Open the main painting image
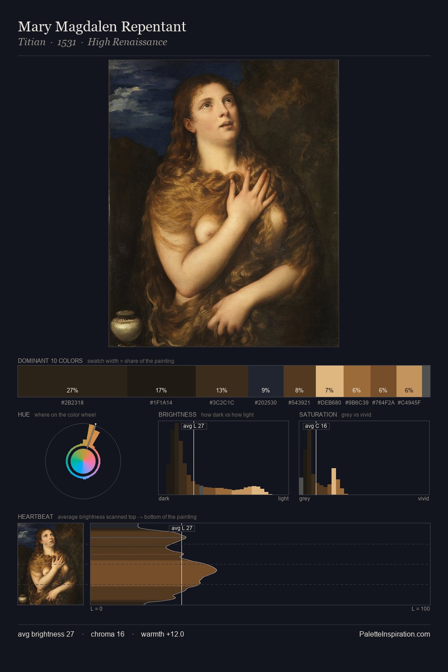 [224, 203]
